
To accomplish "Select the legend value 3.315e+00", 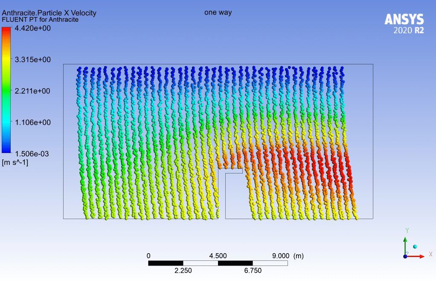I will tap(33, 60).
